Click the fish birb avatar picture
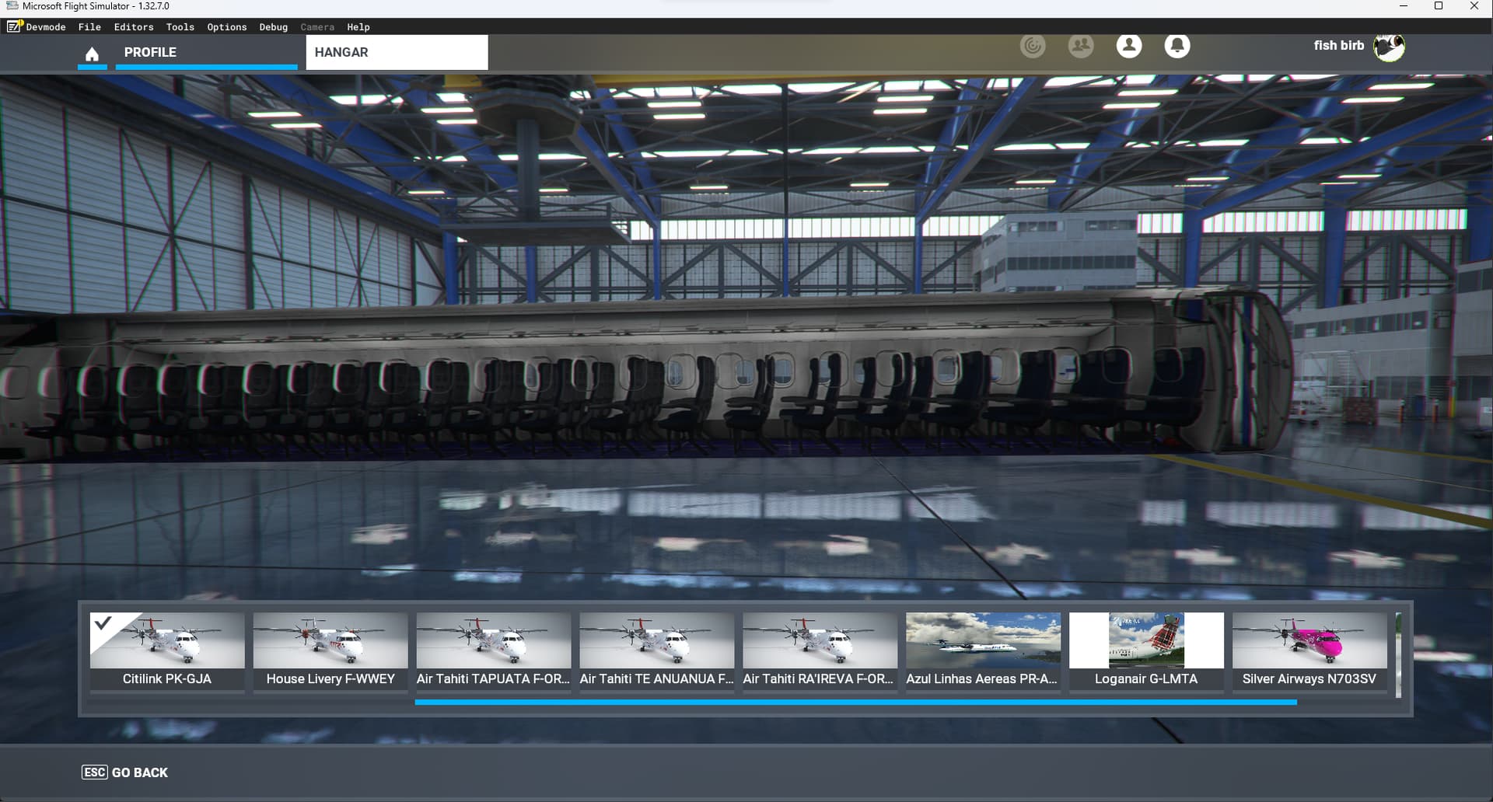This screenshot has width=1493, height=802. [1389, 47]
